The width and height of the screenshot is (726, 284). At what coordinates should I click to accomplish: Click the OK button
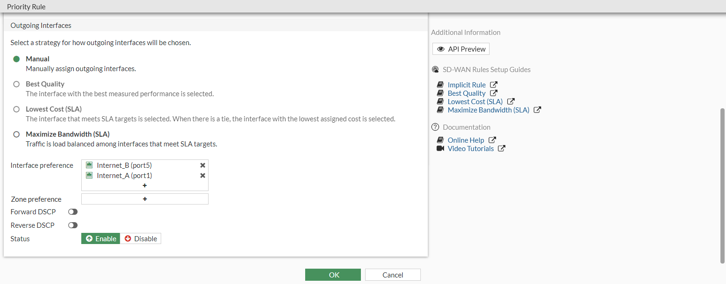click(333, 275)
